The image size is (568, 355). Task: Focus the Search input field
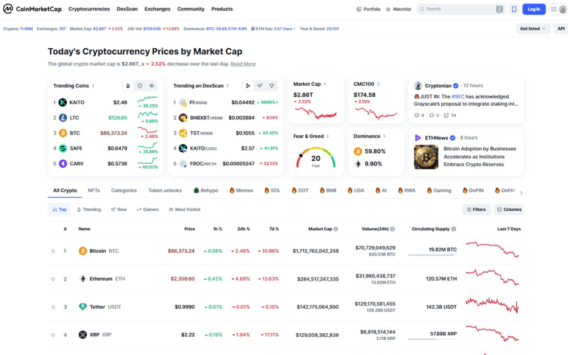click(x=460, y=9)
